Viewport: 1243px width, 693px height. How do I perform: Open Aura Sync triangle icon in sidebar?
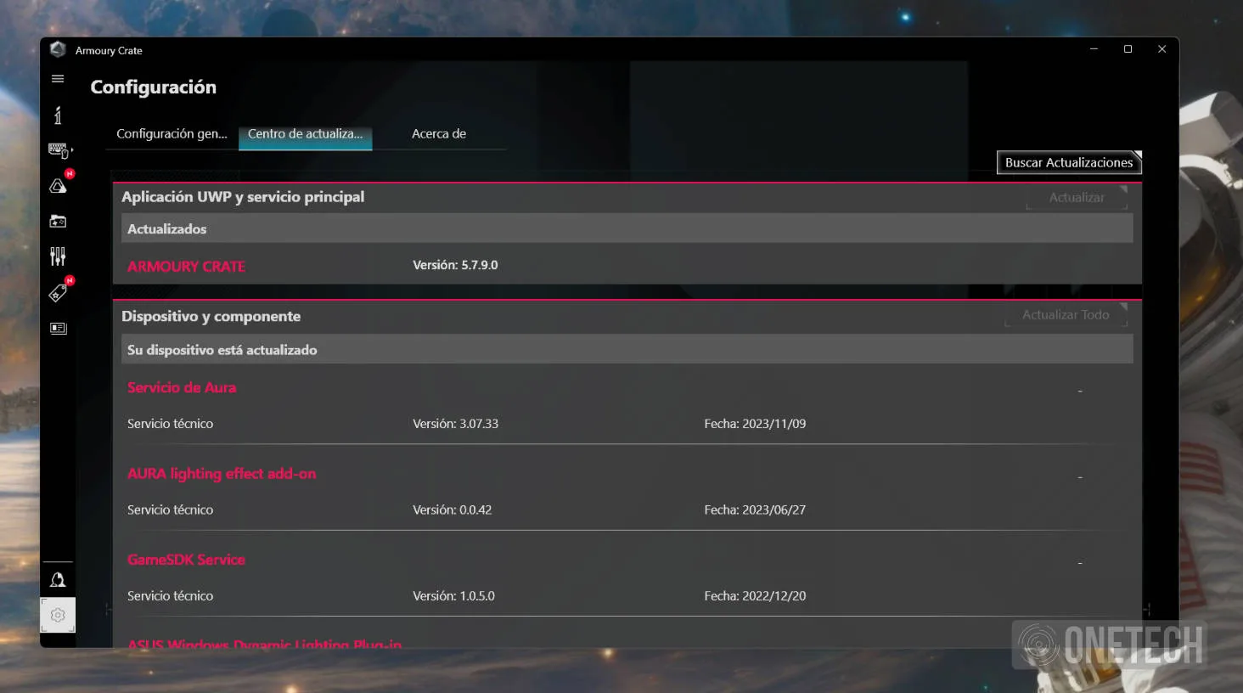pos(58,186)
